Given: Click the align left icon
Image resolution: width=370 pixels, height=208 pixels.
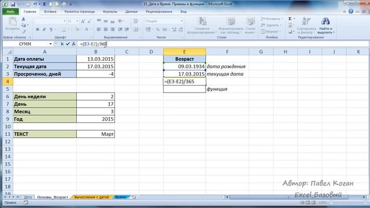Looking at the screenshot, I should coord(99,29).
